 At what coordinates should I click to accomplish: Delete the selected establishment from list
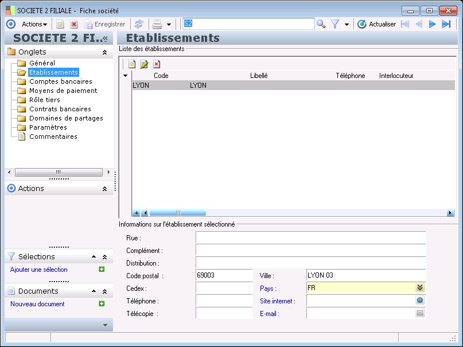pos(156,64)
